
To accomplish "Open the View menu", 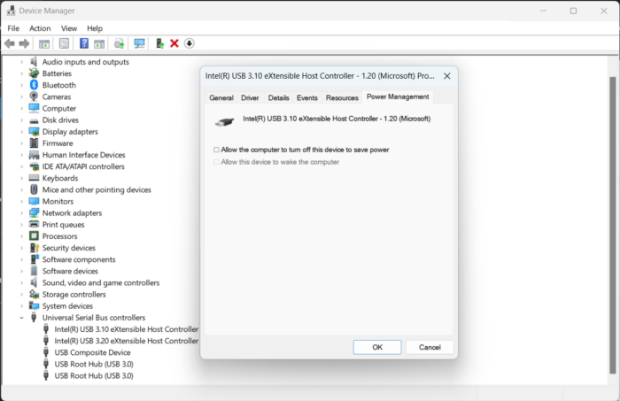I will [69, 28].
